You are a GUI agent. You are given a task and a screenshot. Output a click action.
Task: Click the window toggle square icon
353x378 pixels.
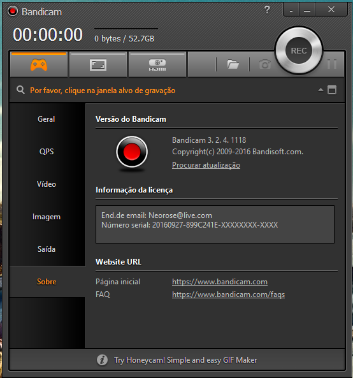click(x=332, y=90)
